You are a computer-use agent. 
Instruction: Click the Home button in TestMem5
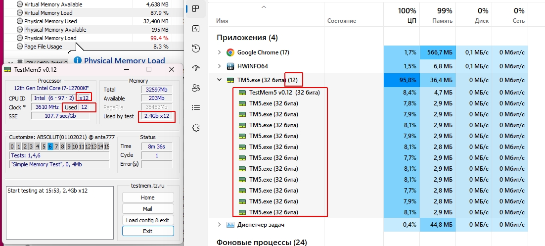[148, 197]
